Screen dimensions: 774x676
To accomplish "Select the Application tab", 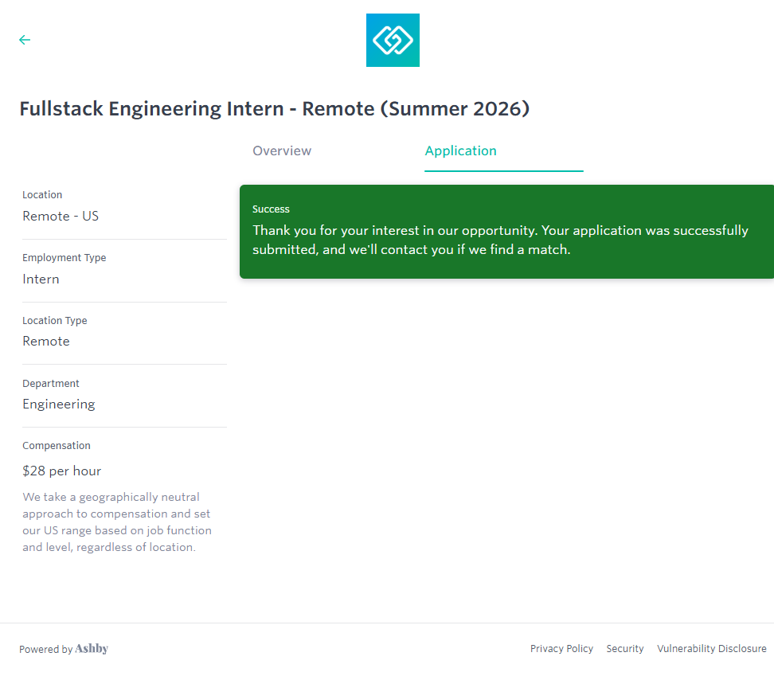I will click(x=460, y=150).
